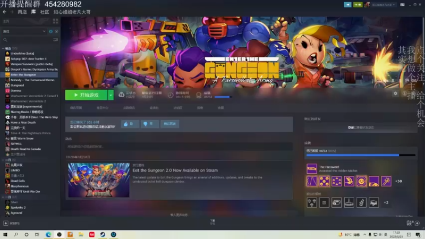The height and width of the screenshot is (239, 425).
Task: Click the cloud status icon
Action: coord(122,95)
